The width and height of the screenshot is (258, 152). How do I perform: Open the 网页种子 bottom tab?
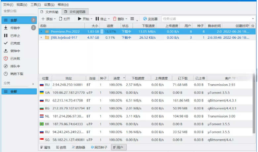pos(99,147)
